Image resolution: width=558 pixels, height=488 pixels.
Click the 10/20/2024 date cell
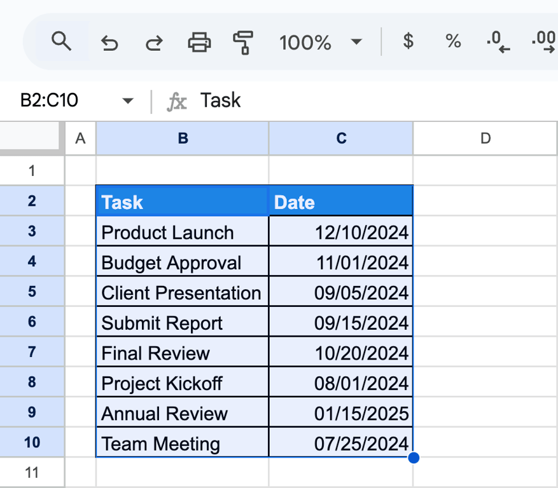341,352
